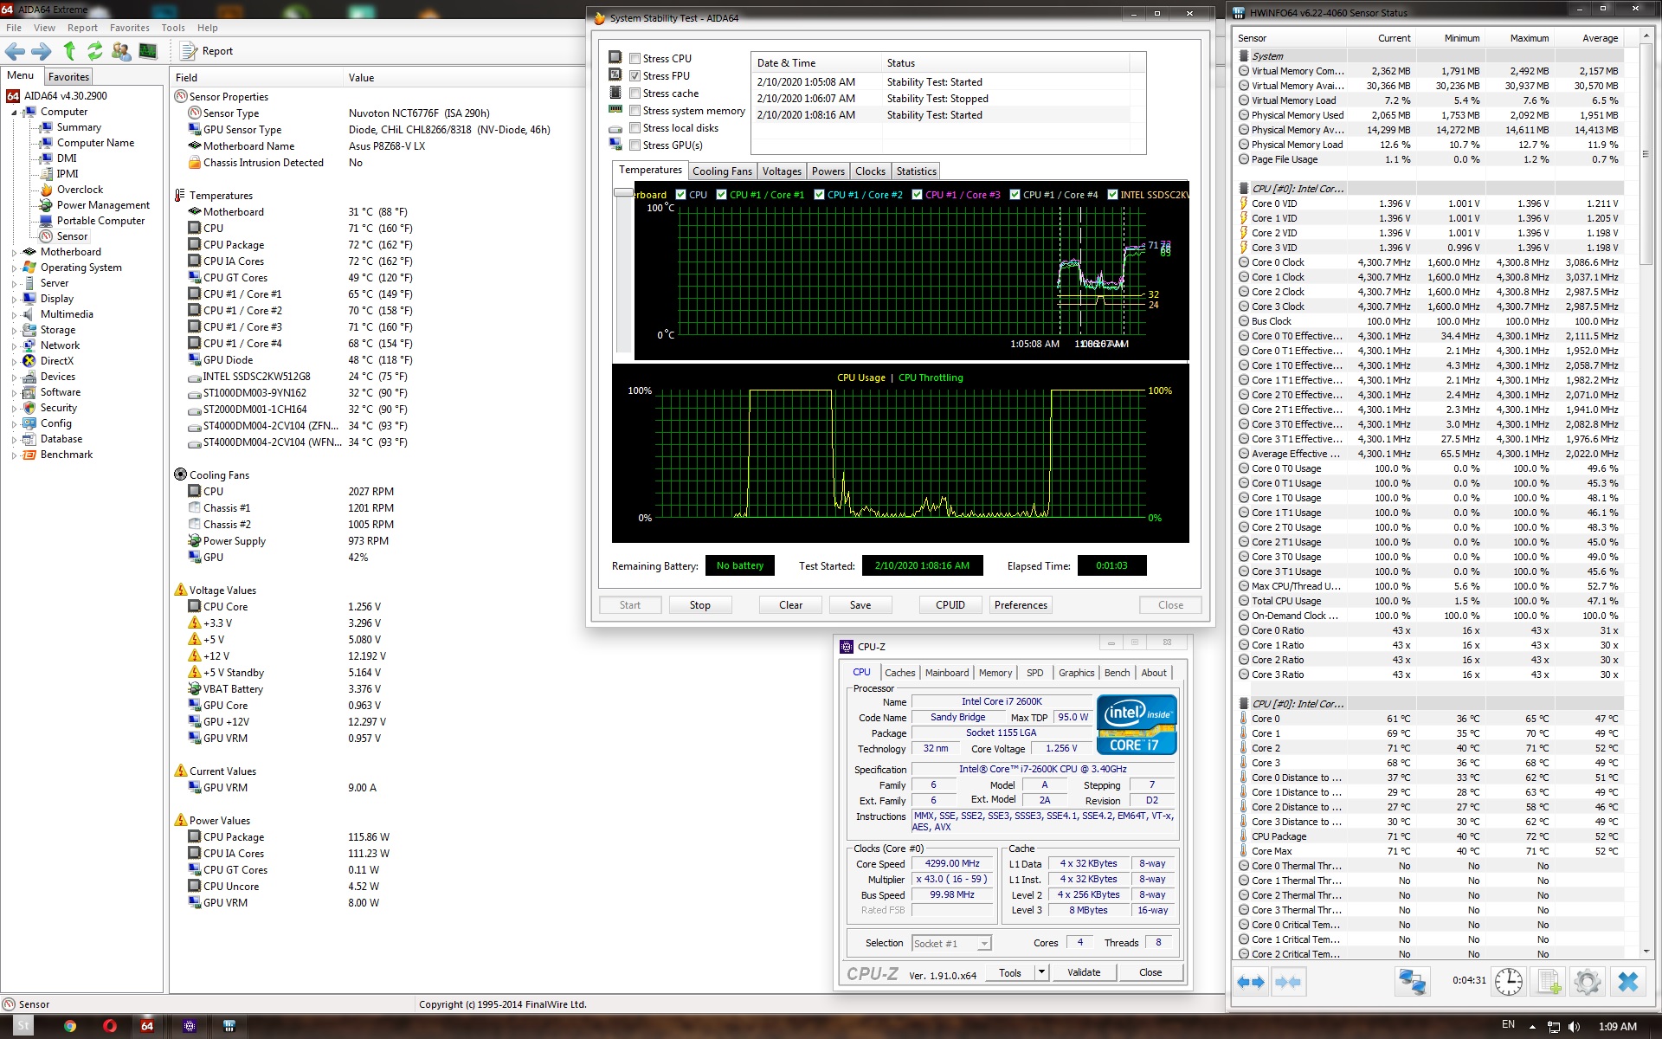Screen dimensions: 1662x1039
Task: Open the system stability monitor toolbar icon
Action: click(148, 51)
